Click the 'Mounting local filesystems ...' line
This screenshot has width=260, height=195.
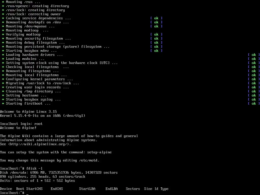35,75
